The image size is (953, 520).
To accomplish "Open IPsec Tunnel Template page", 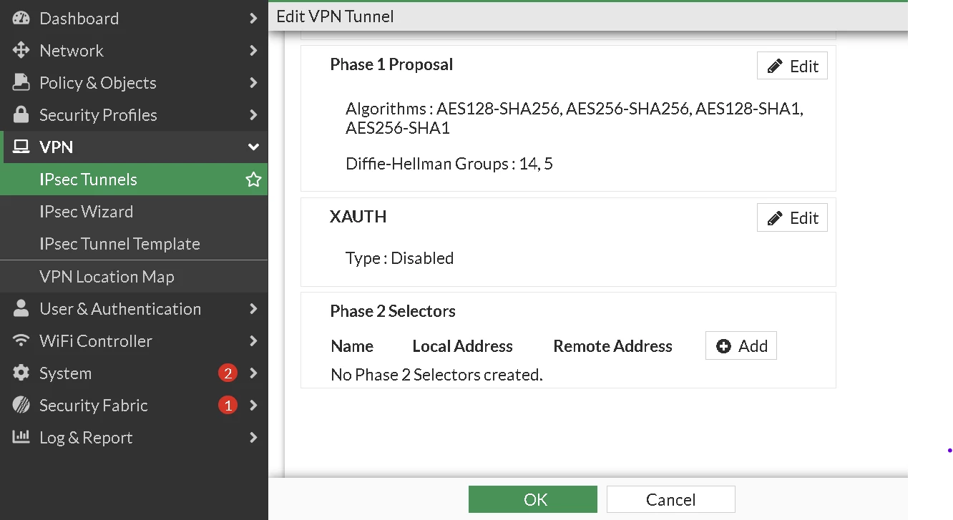I will (134, 244).
